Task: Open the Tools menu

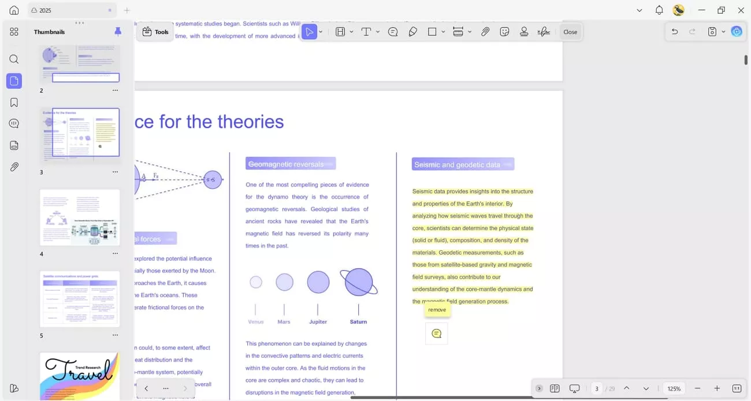Action: click(155, 32)
